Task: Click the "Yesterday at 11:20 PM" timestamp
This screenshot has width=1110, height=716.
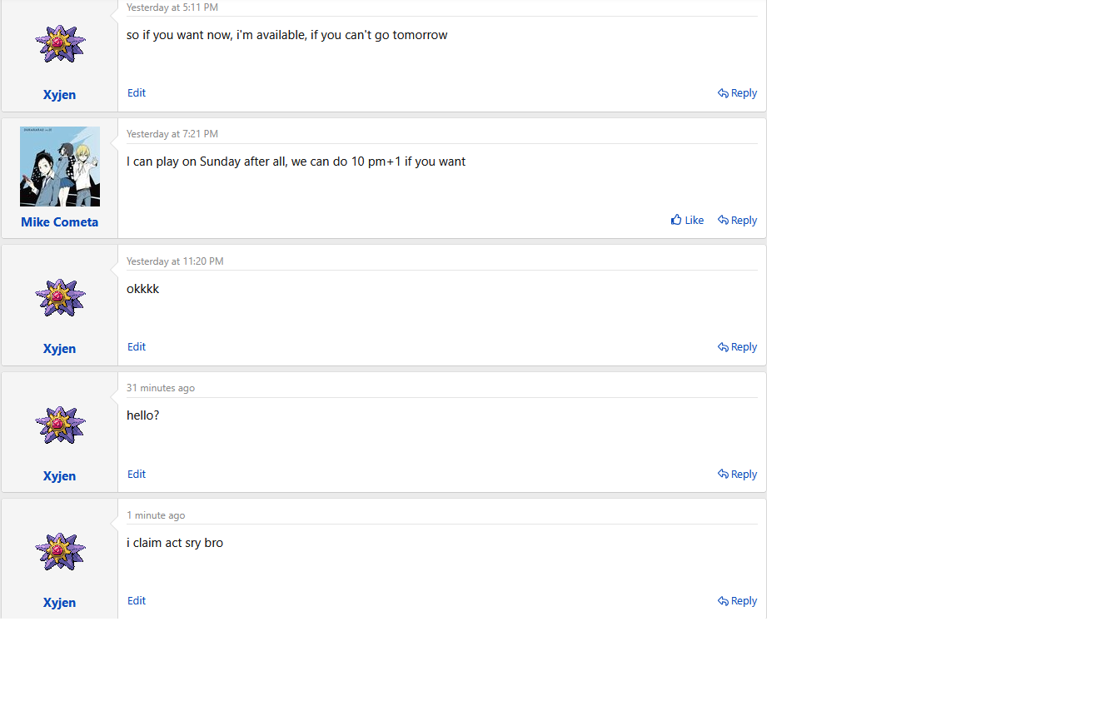Action: pyautogui.click(x=175, y=261)
